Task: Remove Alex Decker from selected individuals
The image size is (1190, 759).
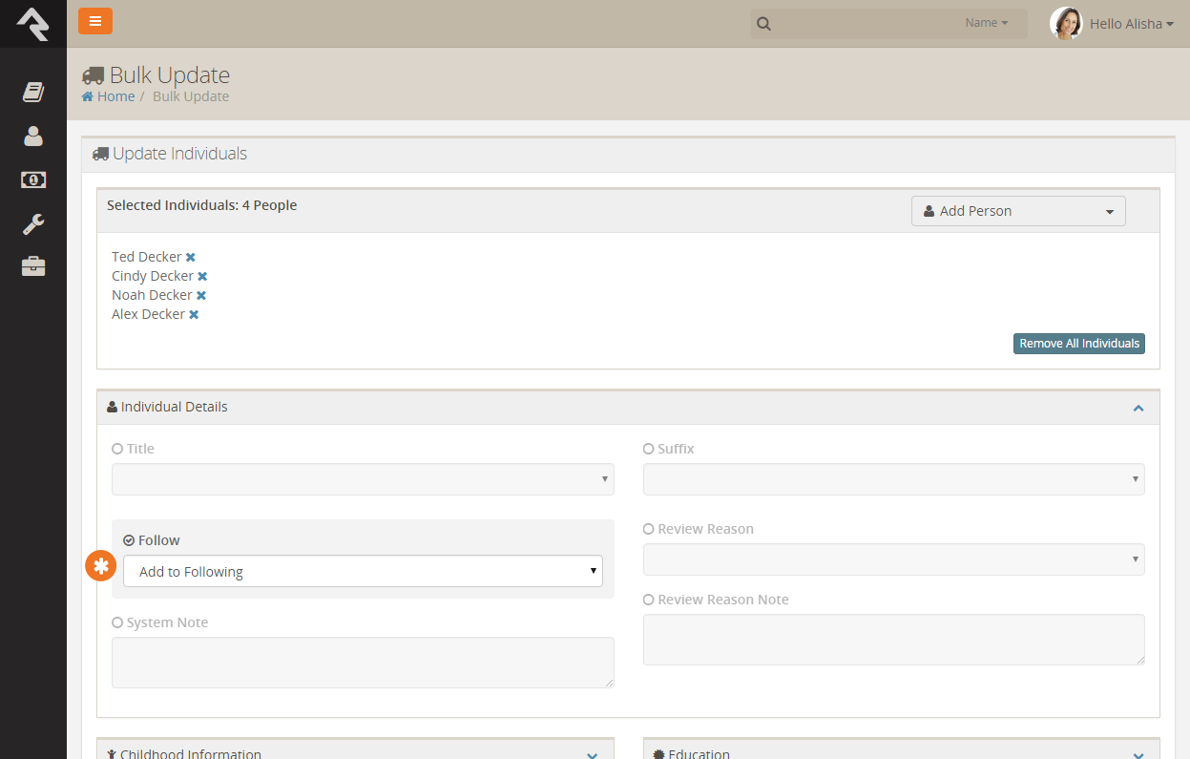Action: pos(194,314)
